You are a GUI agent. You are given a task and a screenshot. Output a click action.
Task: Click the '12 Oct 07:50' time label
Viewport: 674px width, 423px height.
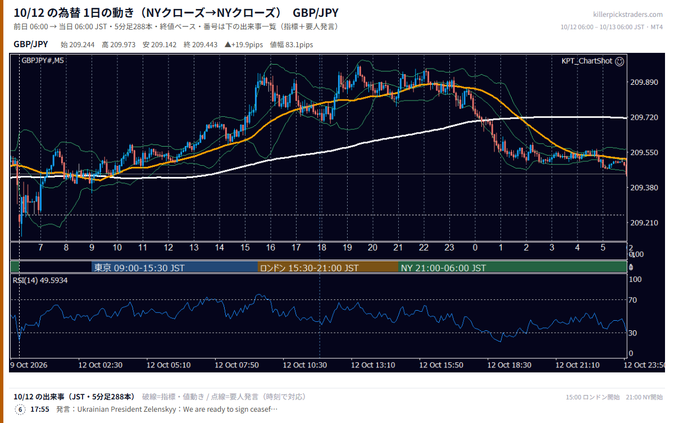[x=236, y=365]
